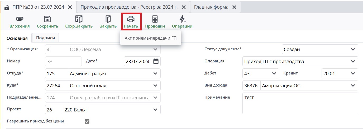This screenshot has height=129, width=363.
Task: Open the Операции lightning bolt menu
Action: (x=182, y=19)
